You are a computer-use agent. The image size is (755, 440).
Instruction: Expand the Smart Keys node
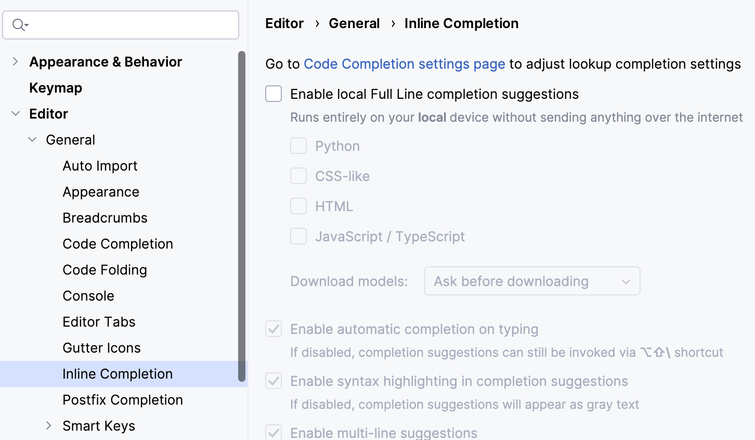pyautogui.click(x=48, y=426)
